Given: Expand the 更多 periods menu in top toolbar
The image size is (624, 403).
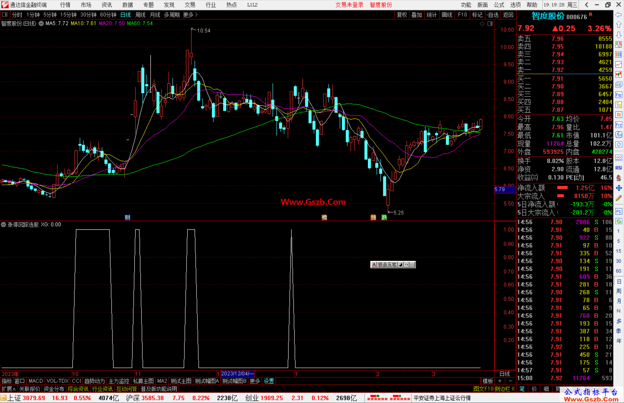Looking at the screenshot, I should [190, 15].
